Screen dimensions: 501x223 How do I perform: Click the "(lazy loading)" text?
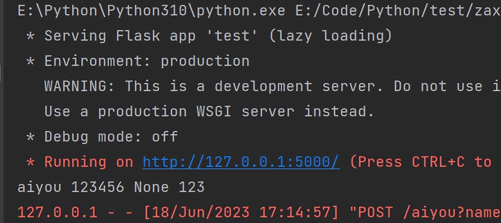(330, 36)
